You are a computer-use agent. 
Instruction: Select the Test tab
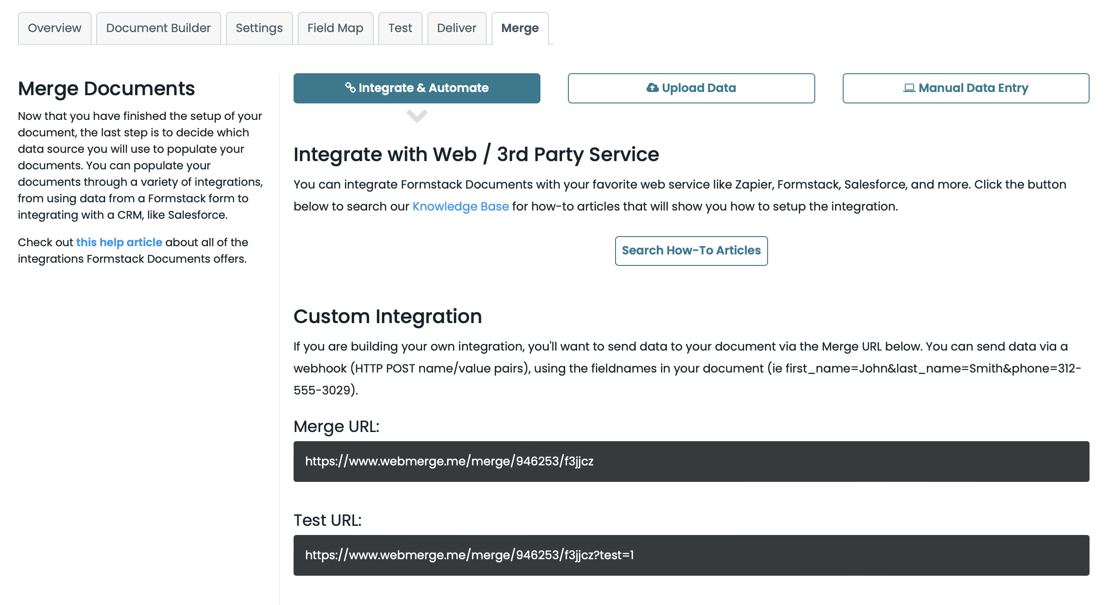coord(400,28)
